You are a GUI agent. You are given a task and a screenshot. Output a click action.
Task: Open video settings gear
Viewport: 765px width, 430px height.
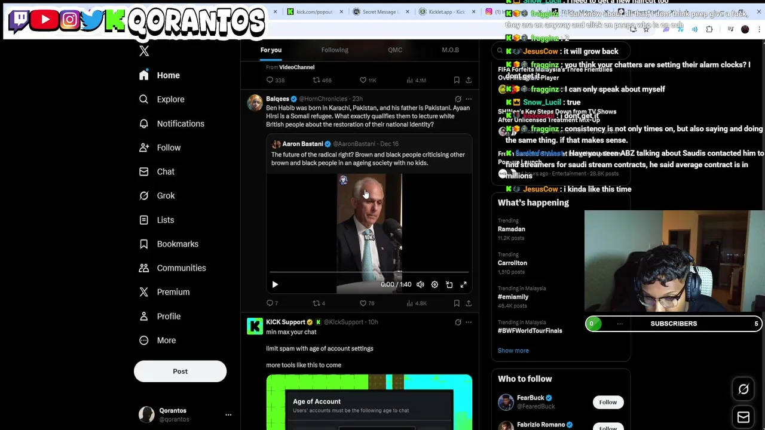point(434,285)
